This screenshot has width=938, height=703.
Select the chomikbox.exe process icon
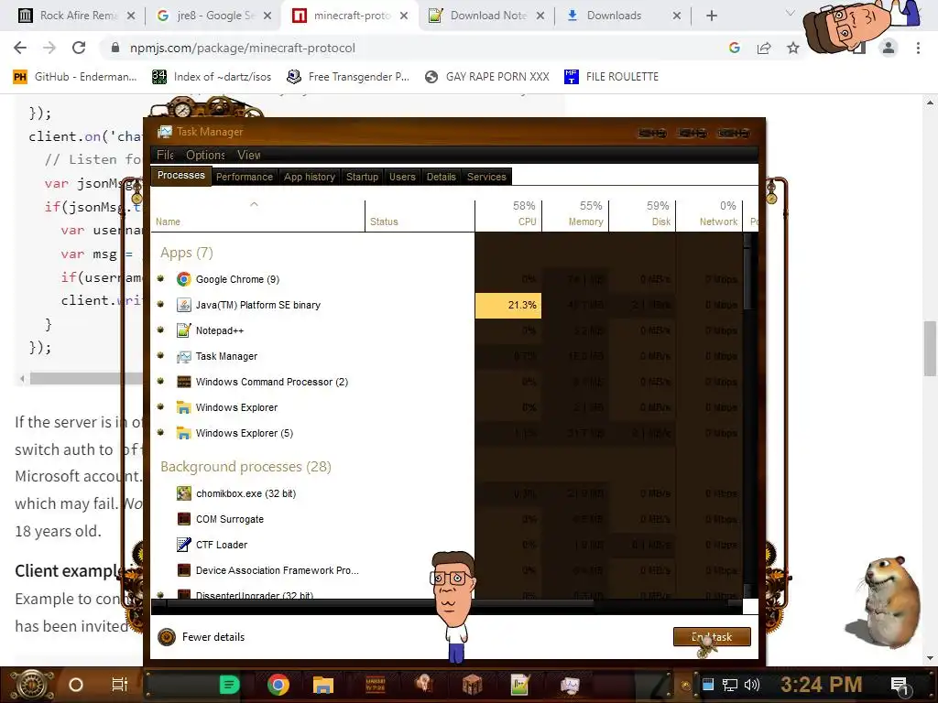(183, 493)
